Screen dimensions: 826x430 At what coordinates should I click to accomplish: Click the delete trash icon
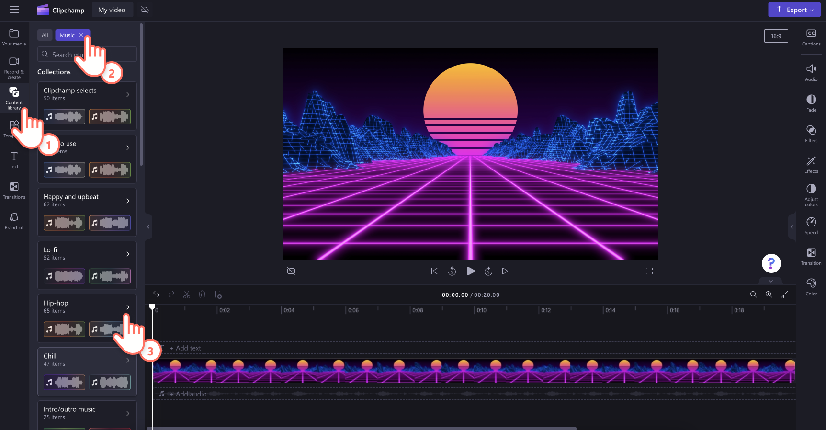click(202, 294)
